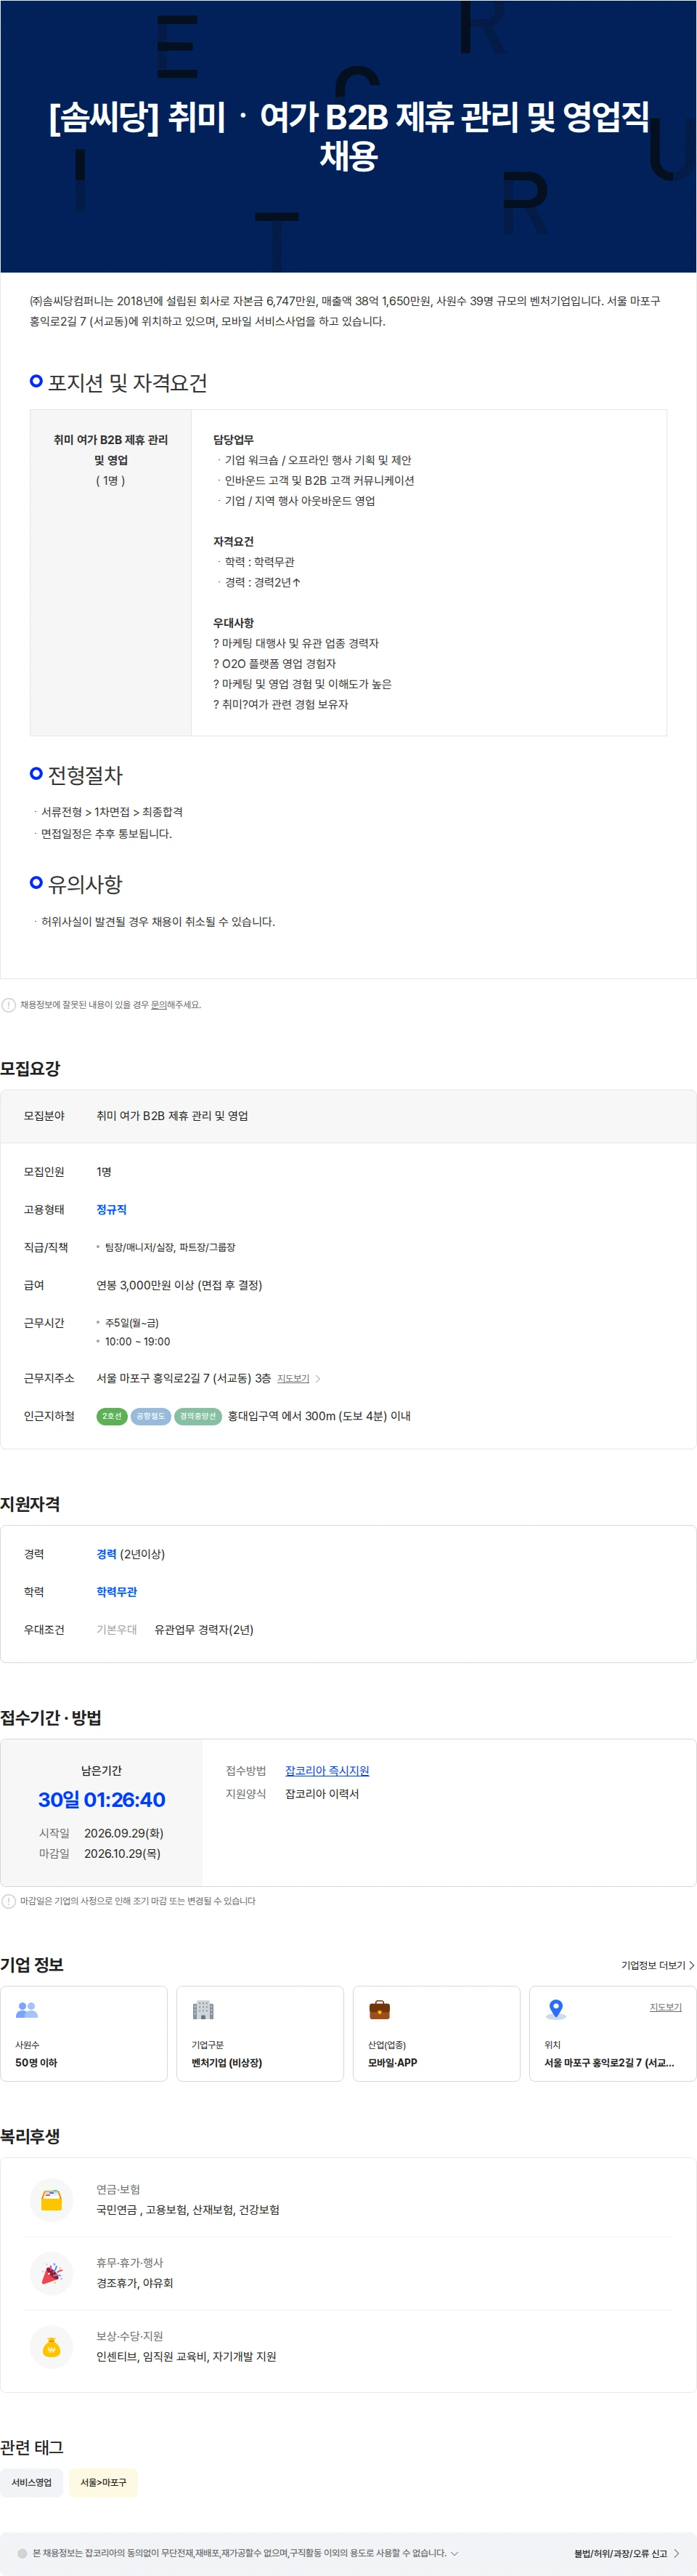Open 지도보기 next to the work address
Image resolution: width=697 pixels, height=2576 pixels.
coord(293,1378)
